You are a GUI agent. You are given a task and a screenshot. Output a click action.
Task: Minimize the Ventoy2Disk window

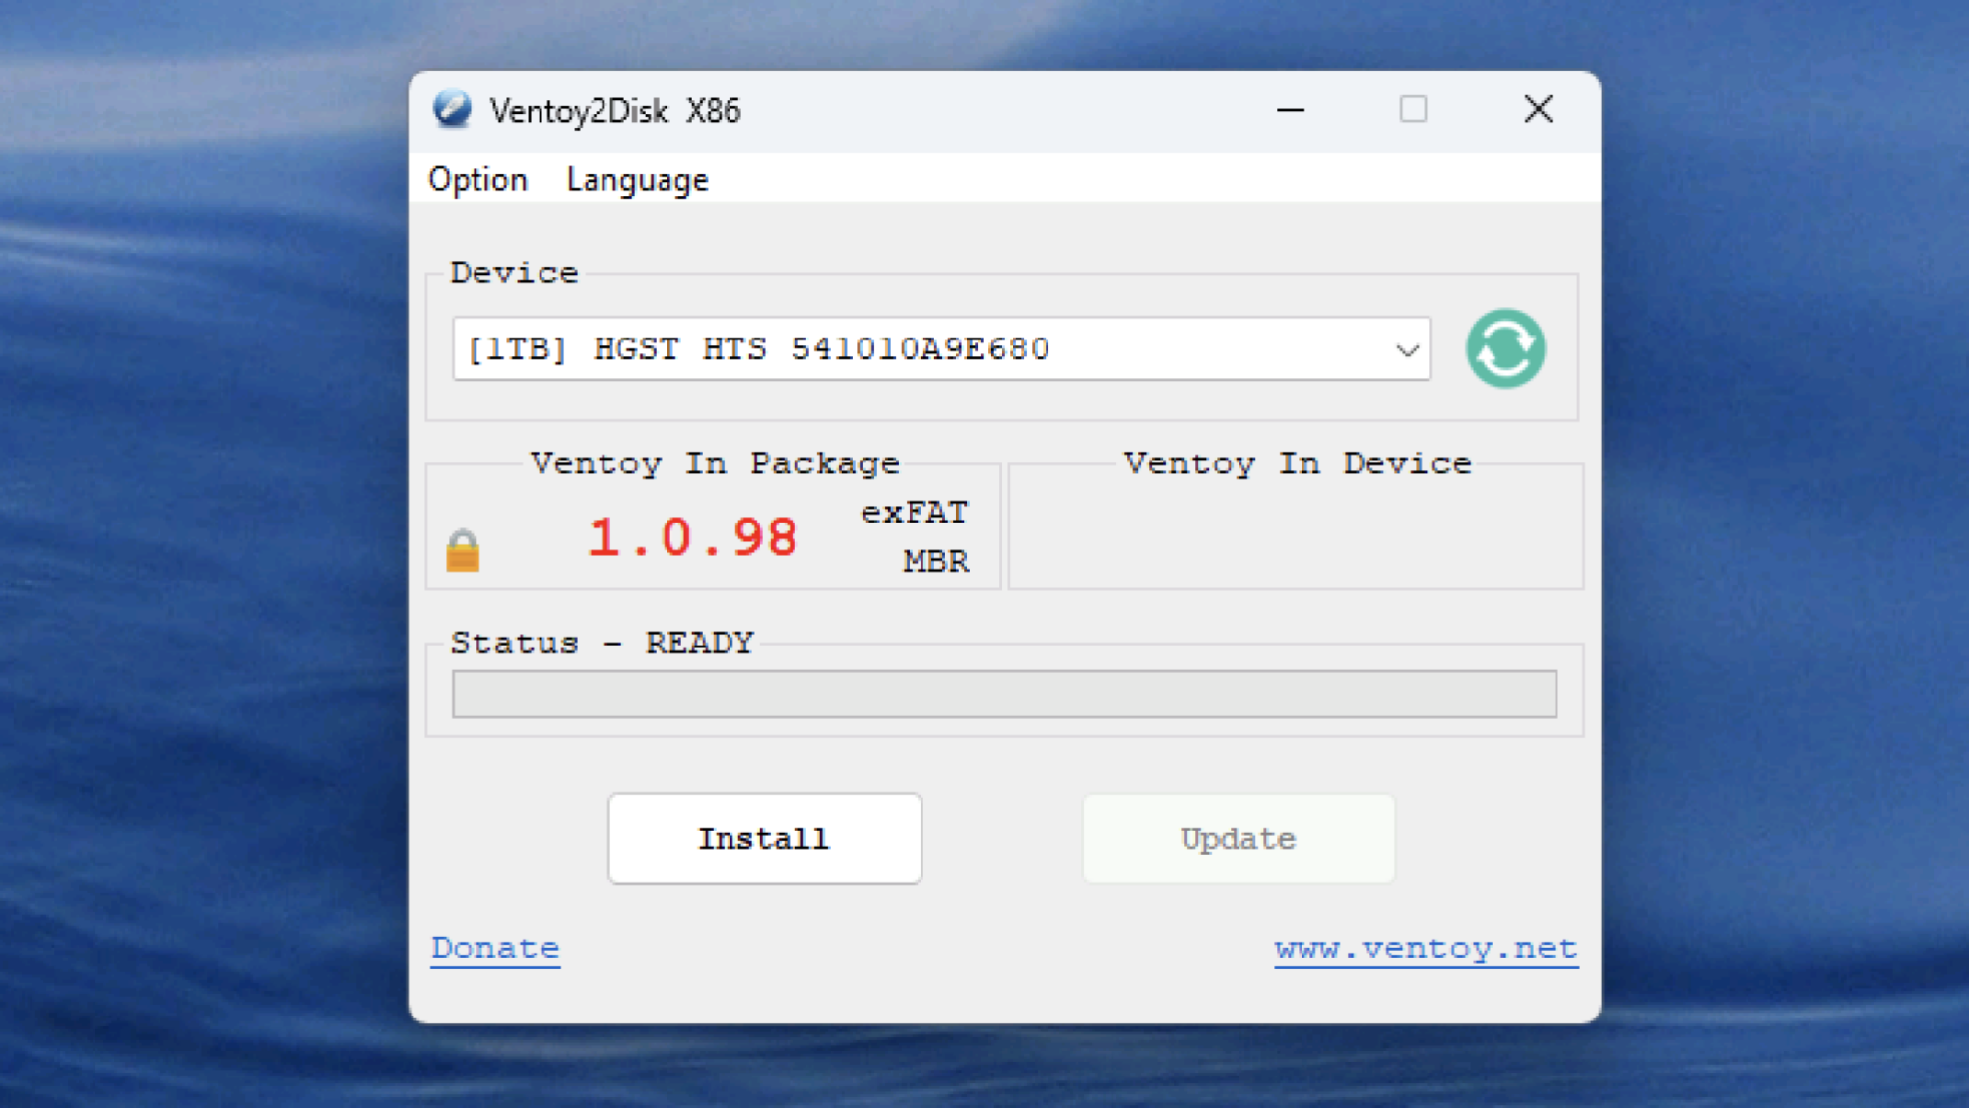click(x=1291, y=110)
